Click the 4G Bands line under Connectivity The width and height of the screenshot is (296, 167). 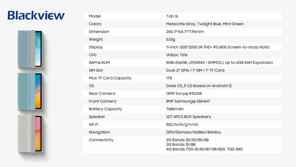coord(204,149)
